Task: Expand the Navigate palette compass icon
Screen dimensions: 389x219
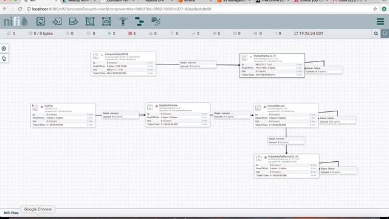Action: (x=4, y=49)
